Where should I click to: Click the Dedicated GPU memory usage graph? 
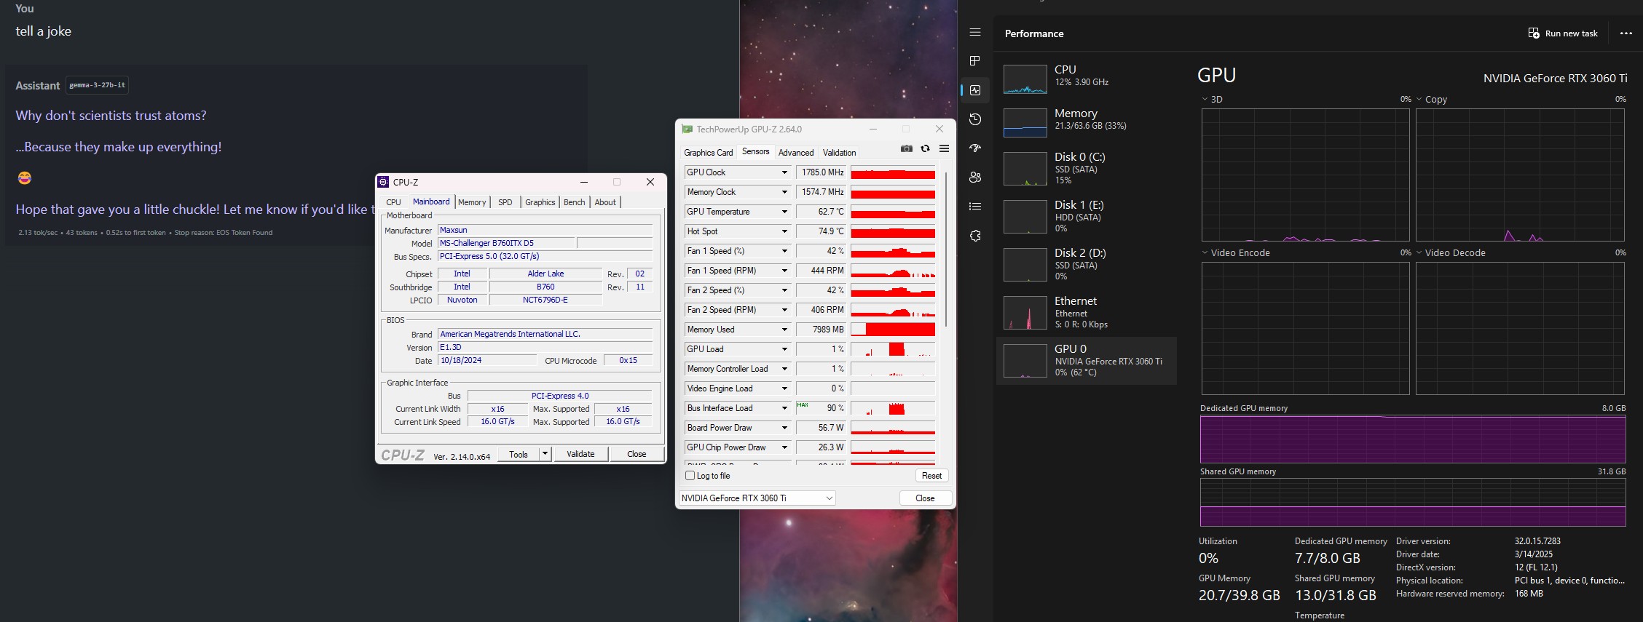pos(1413,439)
